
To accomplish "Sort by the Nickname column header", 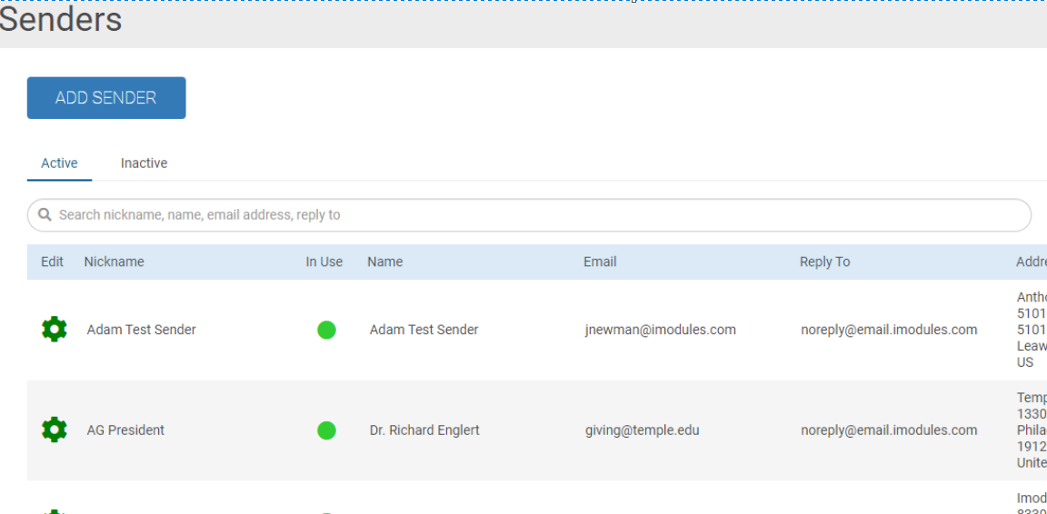I will point(114,262).
